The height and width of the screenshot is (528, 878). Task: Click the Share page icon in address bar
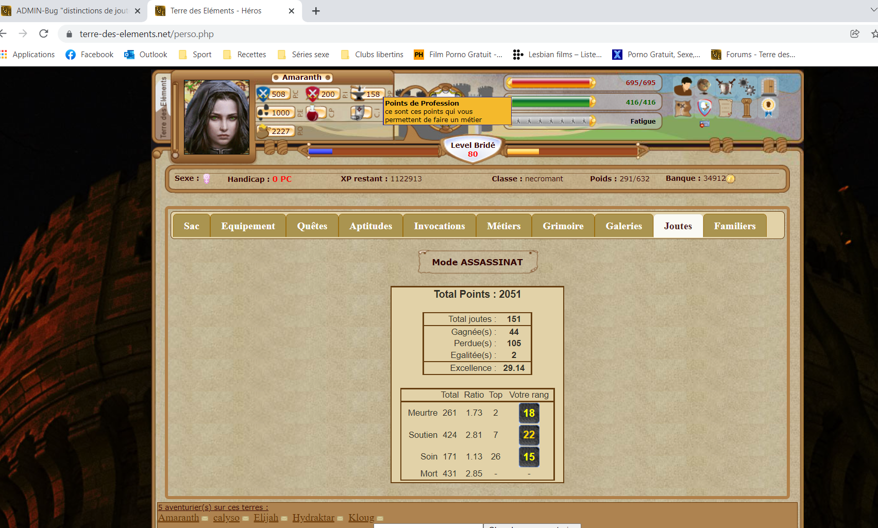[x=855, y=33]
